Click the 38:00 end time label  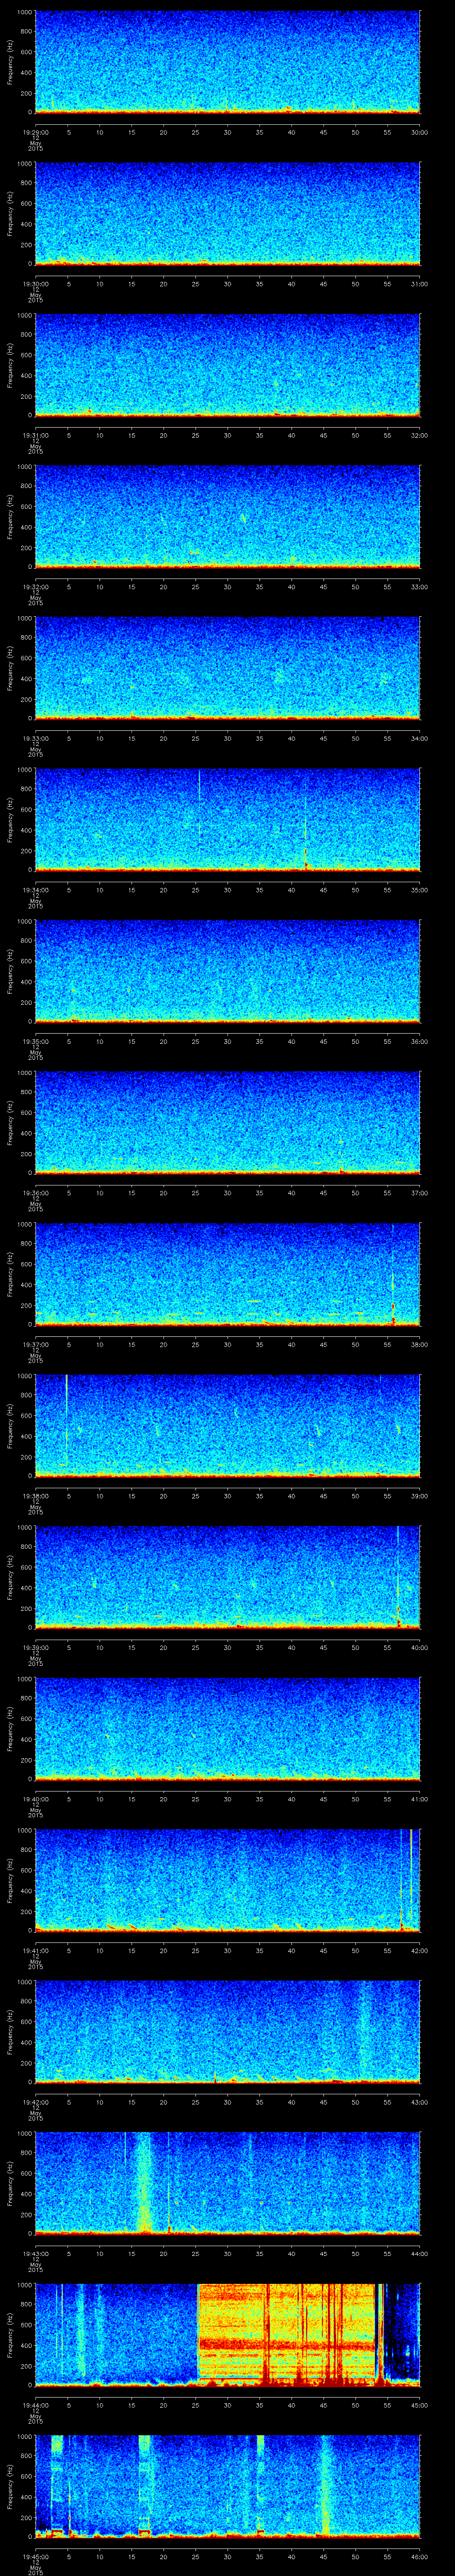pos(419,1344)
